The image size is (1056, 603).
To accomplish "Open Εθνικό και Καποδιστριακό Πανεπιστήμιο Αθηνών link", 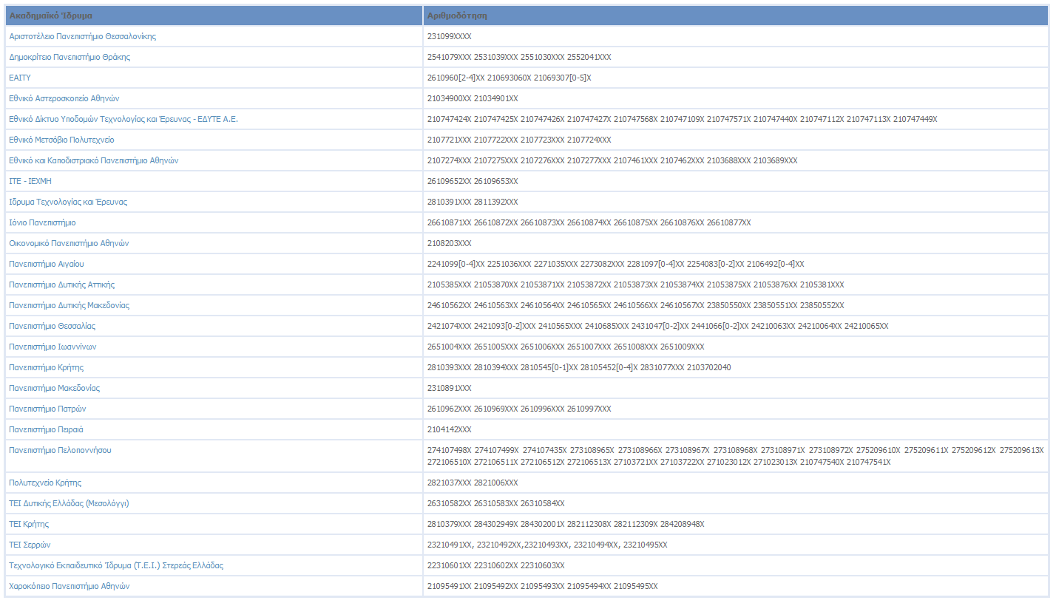I will click(94, 160).
